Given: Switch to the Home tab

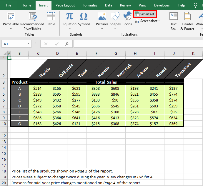Looking at the screenshot, I should tap(26, 5).
